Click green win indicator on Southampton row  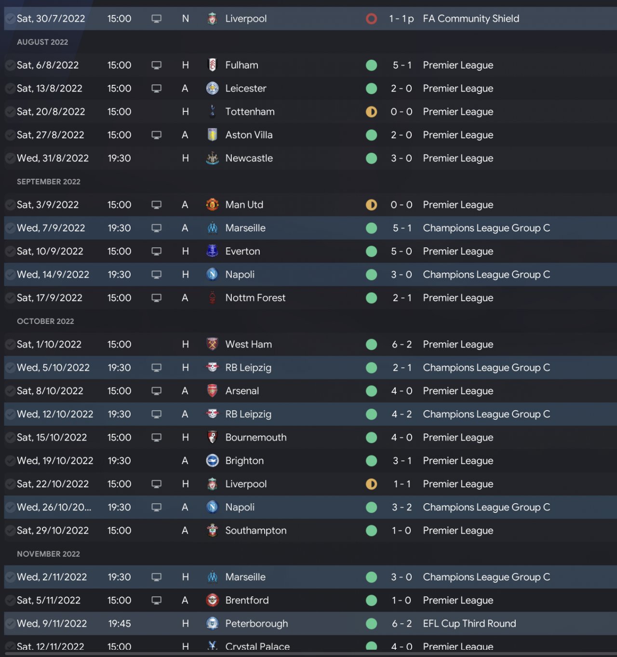click(371, 531)
